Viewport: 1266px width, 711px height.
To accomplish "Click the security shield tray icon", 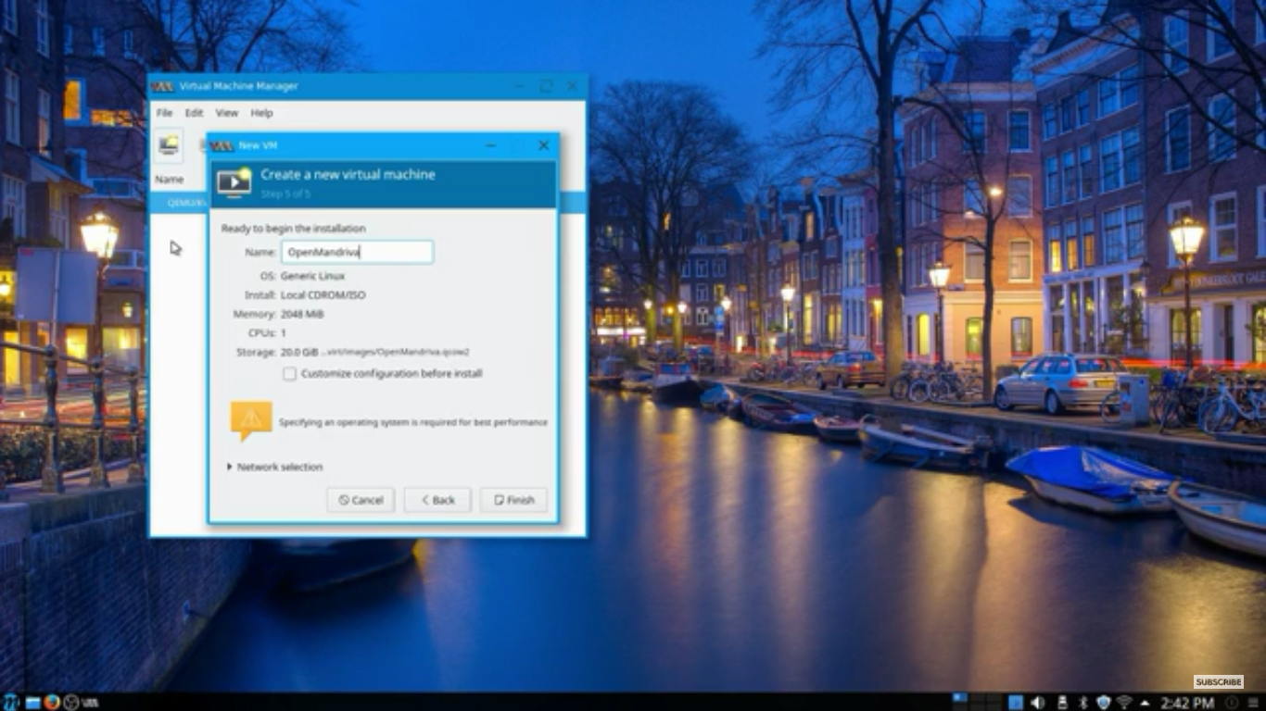I will pyautogui.click(x=1103, y=703).
